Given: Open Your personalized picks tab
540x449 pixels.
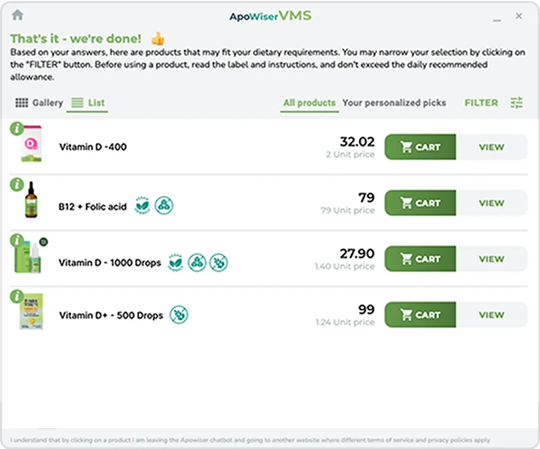Looking at the screenshot, I should click(x=394, y=103).
